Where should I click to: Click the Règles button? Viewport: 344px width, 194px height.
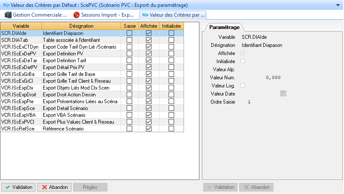(x=90, y=187)
